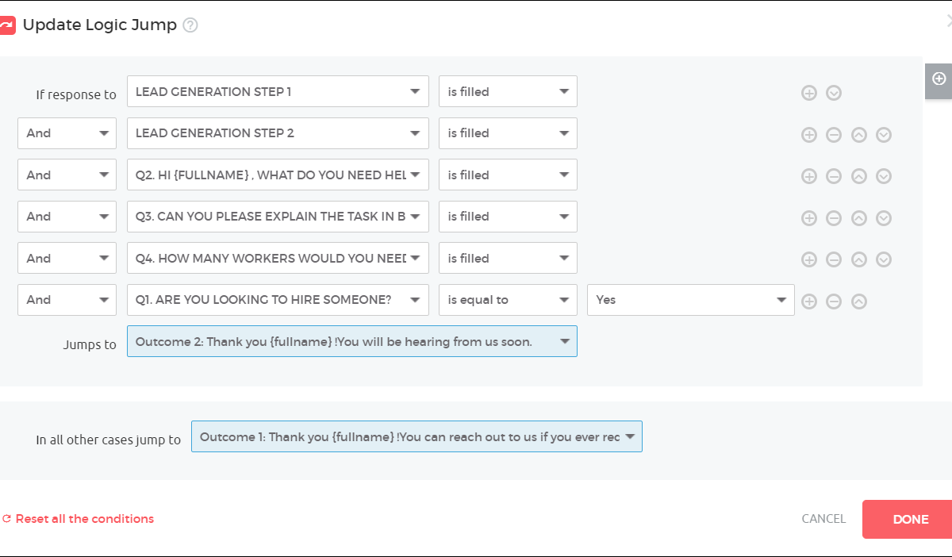Open the 'Yes' value dropdown
Image resolution: width=952 pixels, height=557 pixels.
pyautogui.click(x=690, y=300)
